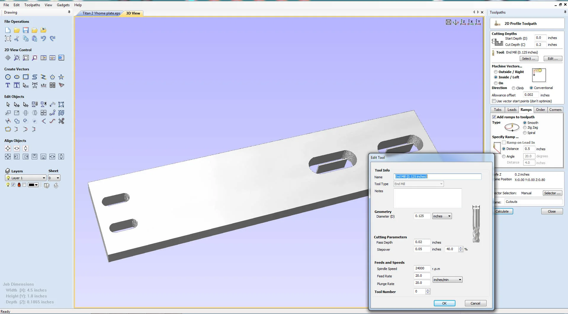Select the Draw Polygon tool
This screenshot has height=314, width=568.
pyautogui.click(x=52, y=77)
